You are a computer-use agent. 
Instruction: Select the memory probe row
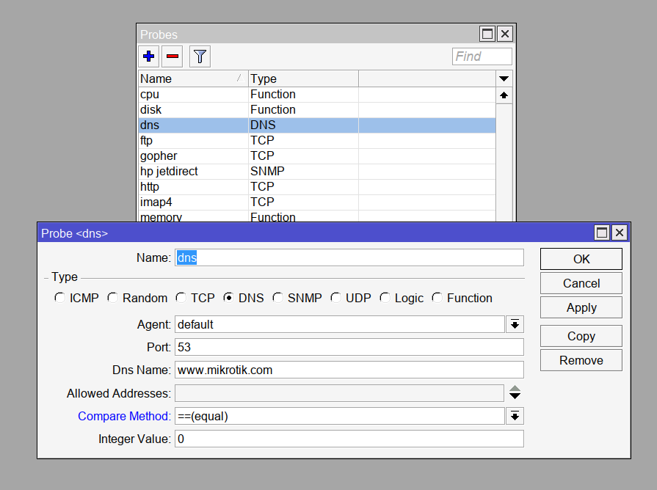click(x=317, y=216)
